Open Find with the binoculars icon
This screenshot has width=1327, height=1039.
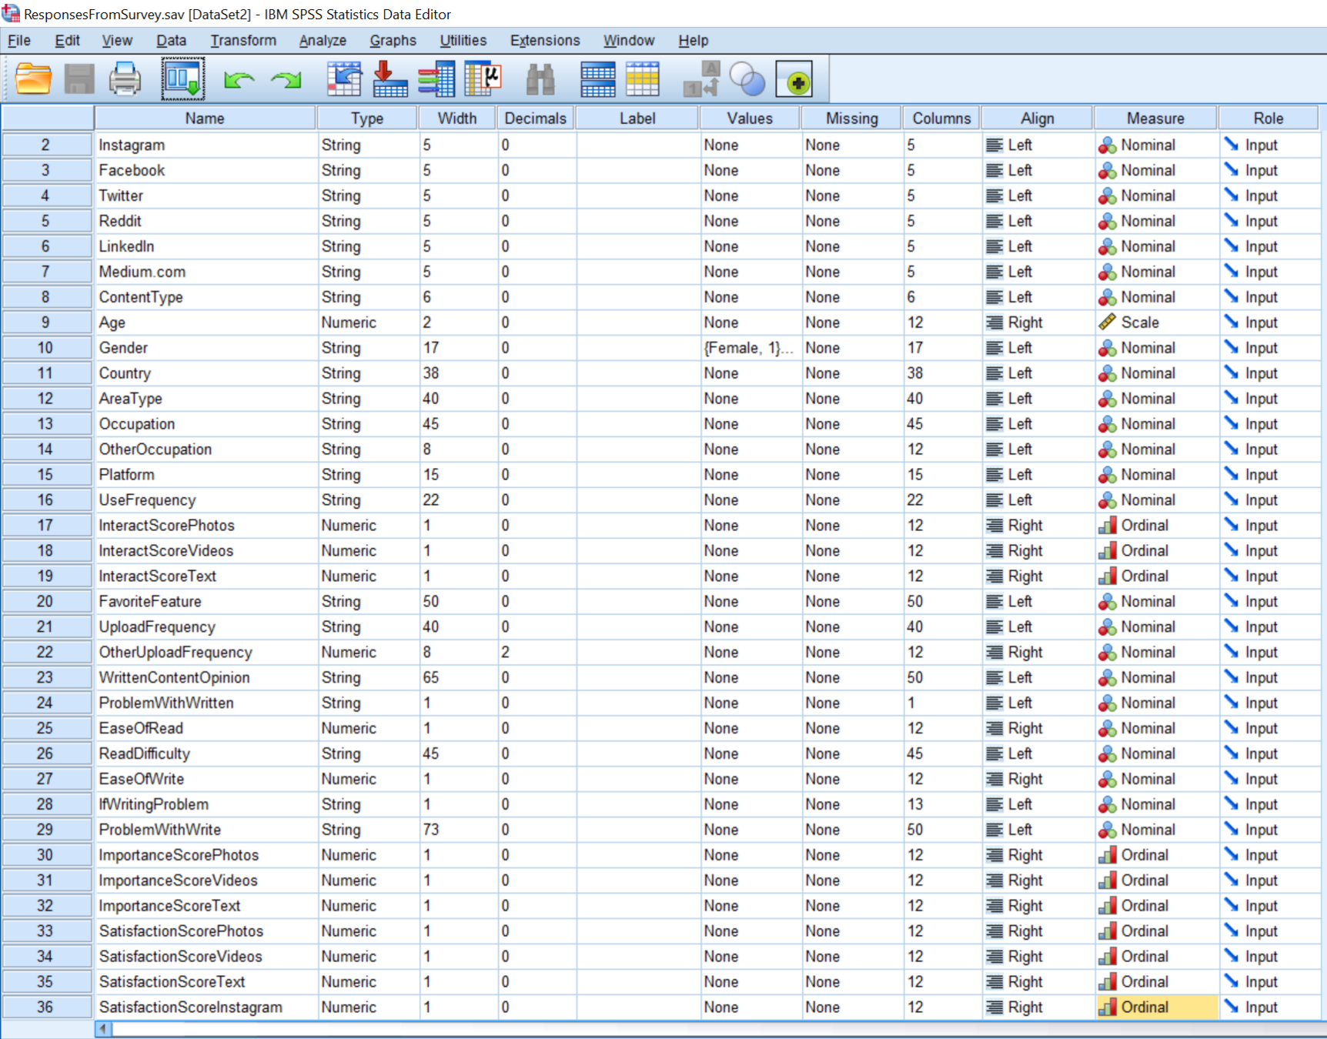click(x=540, y=79)
